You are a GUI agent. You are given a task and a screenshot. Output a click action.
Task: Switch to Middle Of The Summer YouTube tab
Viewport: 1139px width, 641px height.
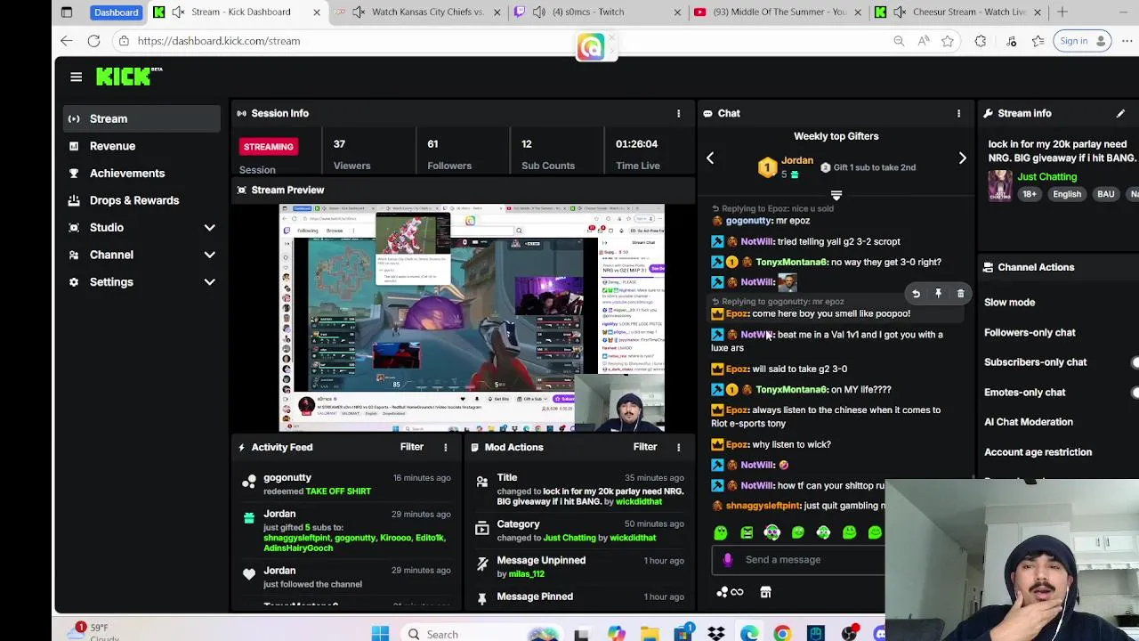point(778,12)
